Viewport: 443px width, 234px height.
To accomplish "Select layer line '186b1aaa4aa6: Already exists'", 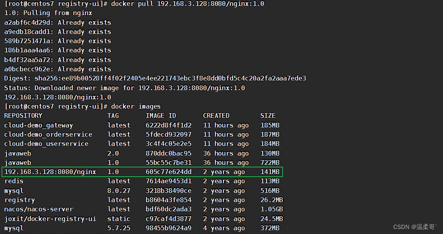I will 58,50.
